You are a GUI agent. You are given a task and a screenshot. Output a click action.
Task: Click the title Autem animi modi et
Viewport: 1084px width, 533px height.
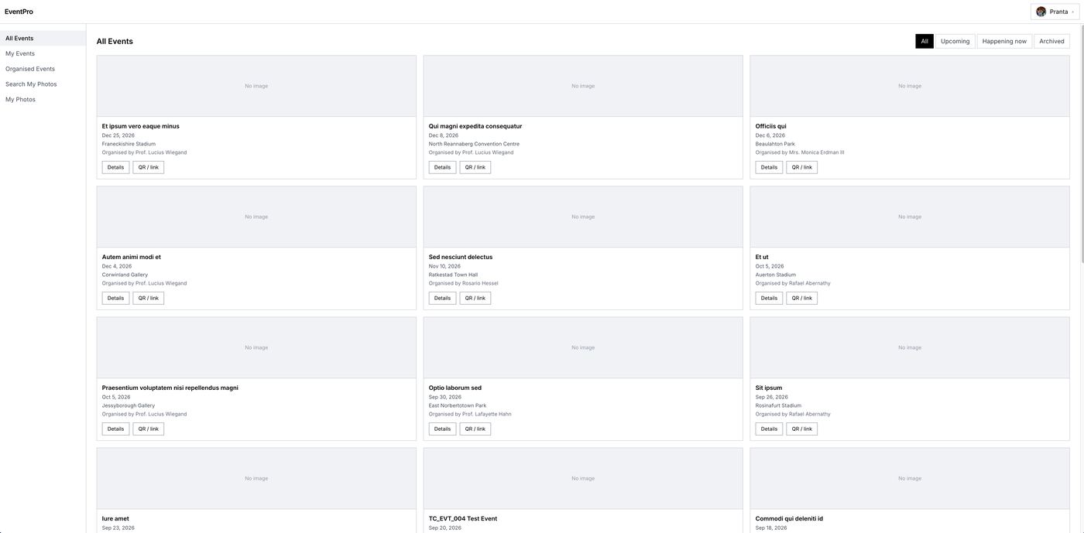click(x=132, y=257)
